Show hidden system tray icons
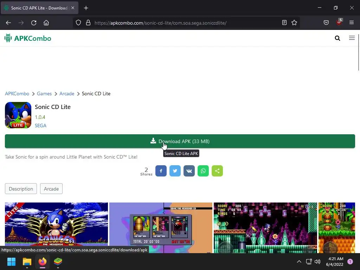Image resolution: width=360 pixels, height=270 pixels. [299, 262]
